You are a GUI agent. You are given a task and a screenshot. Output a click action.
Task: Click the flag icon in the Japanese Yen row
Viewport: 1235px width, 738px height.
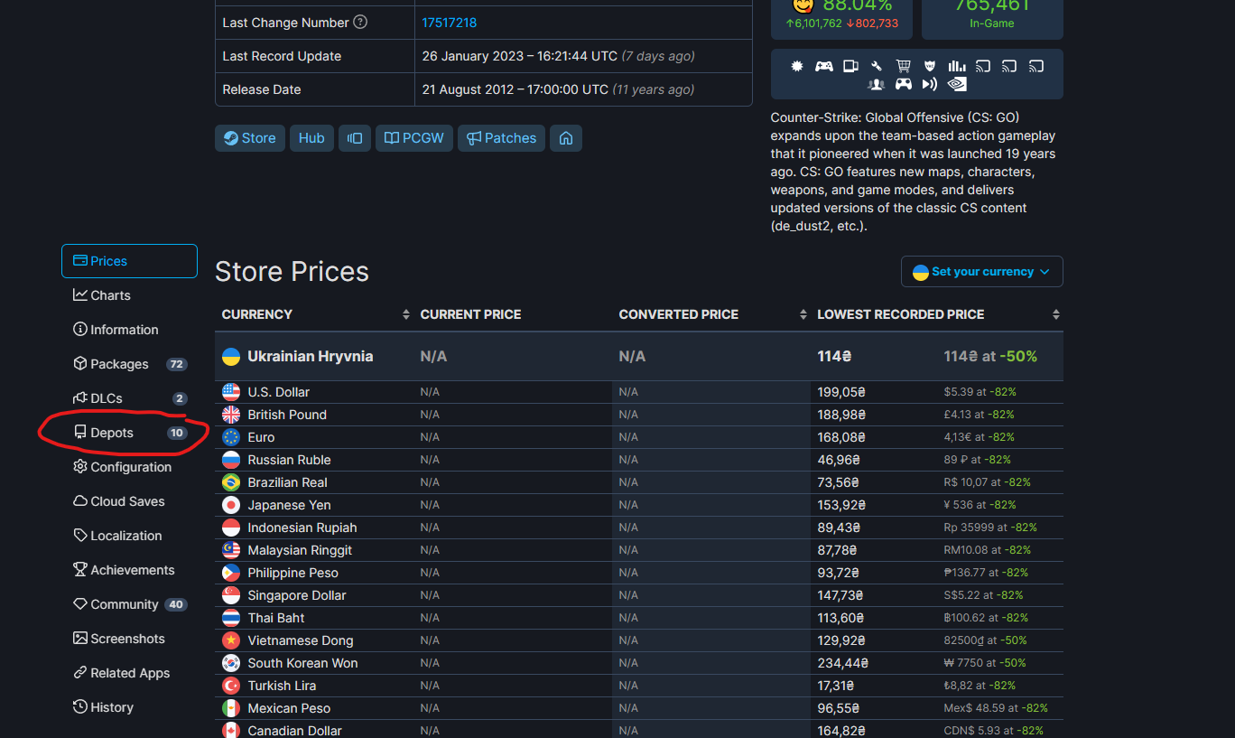[x=231, y=505]
